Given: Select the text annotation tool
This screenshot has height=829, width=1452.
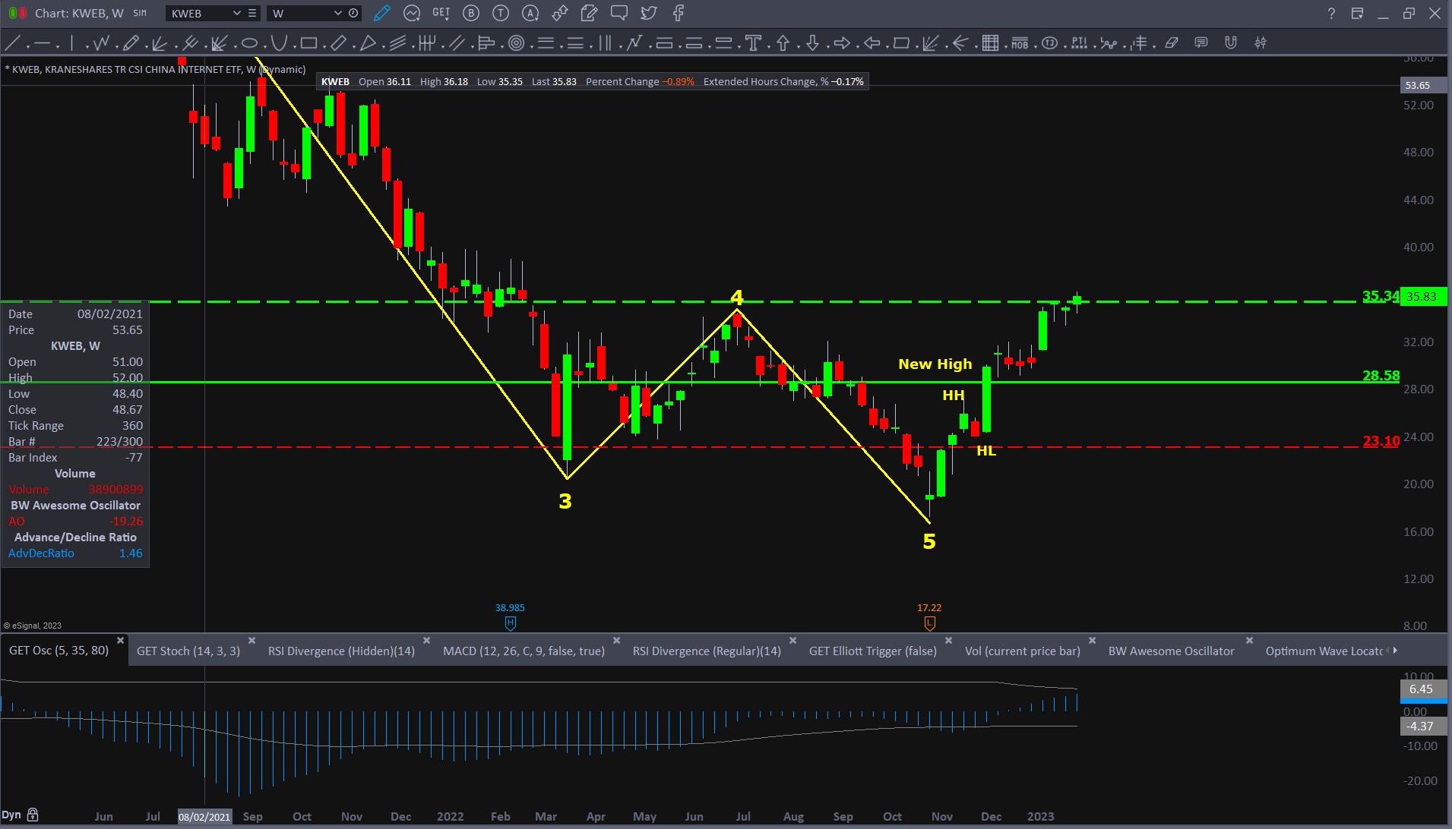Looking at the screenshot, I should coord(753,43).
